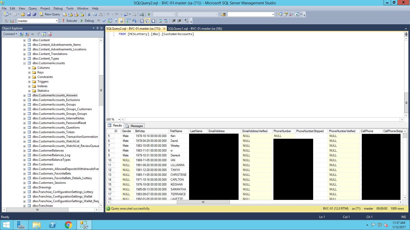
Task: Click the query editor vertical scrollbar thumb
Action: tap(406, 103)
